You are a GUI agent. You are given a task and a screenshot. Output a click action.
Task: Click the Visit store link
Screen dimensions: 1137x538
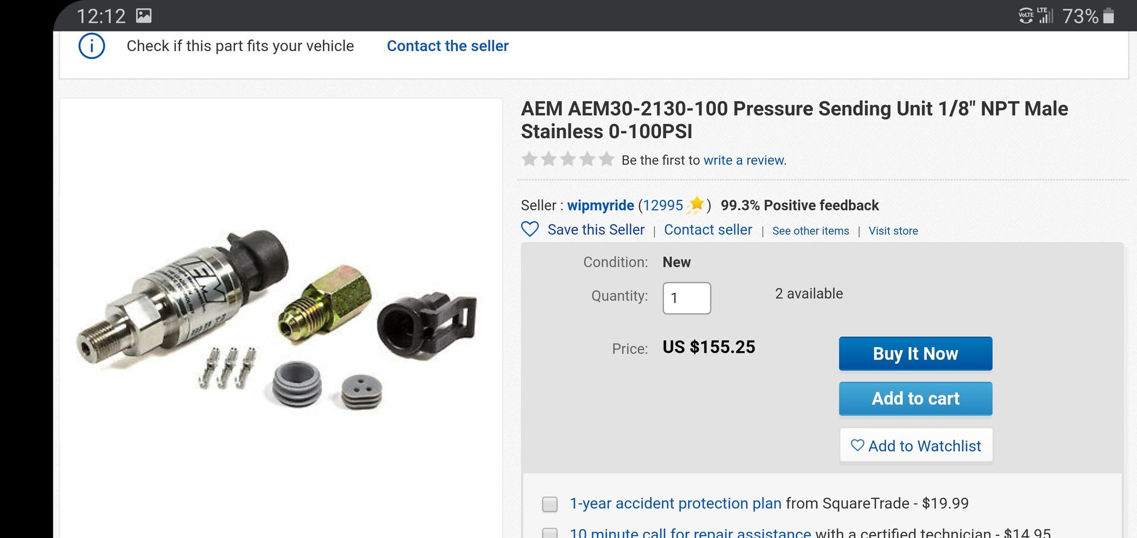point(893,231)
